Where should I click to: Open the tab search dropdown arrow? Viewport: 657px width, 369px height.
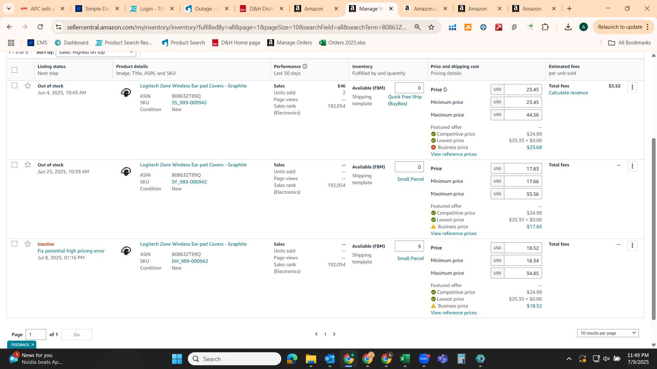pos(9,9)
